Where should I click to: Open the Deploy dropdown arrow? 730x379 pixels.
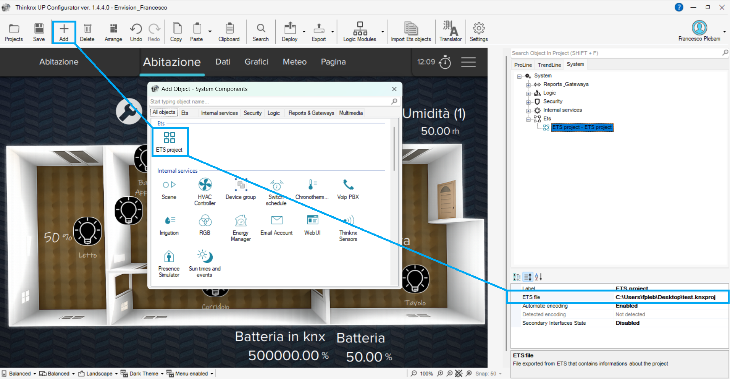click(x=304, y=32)
